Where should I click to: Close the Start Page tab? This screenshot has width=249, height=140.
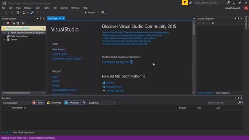tap(63, 18)
